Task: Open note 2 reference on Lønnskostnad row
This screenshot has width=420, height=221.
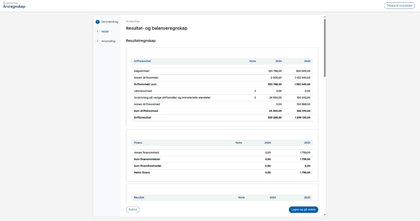Action: [x=255, y=91]
